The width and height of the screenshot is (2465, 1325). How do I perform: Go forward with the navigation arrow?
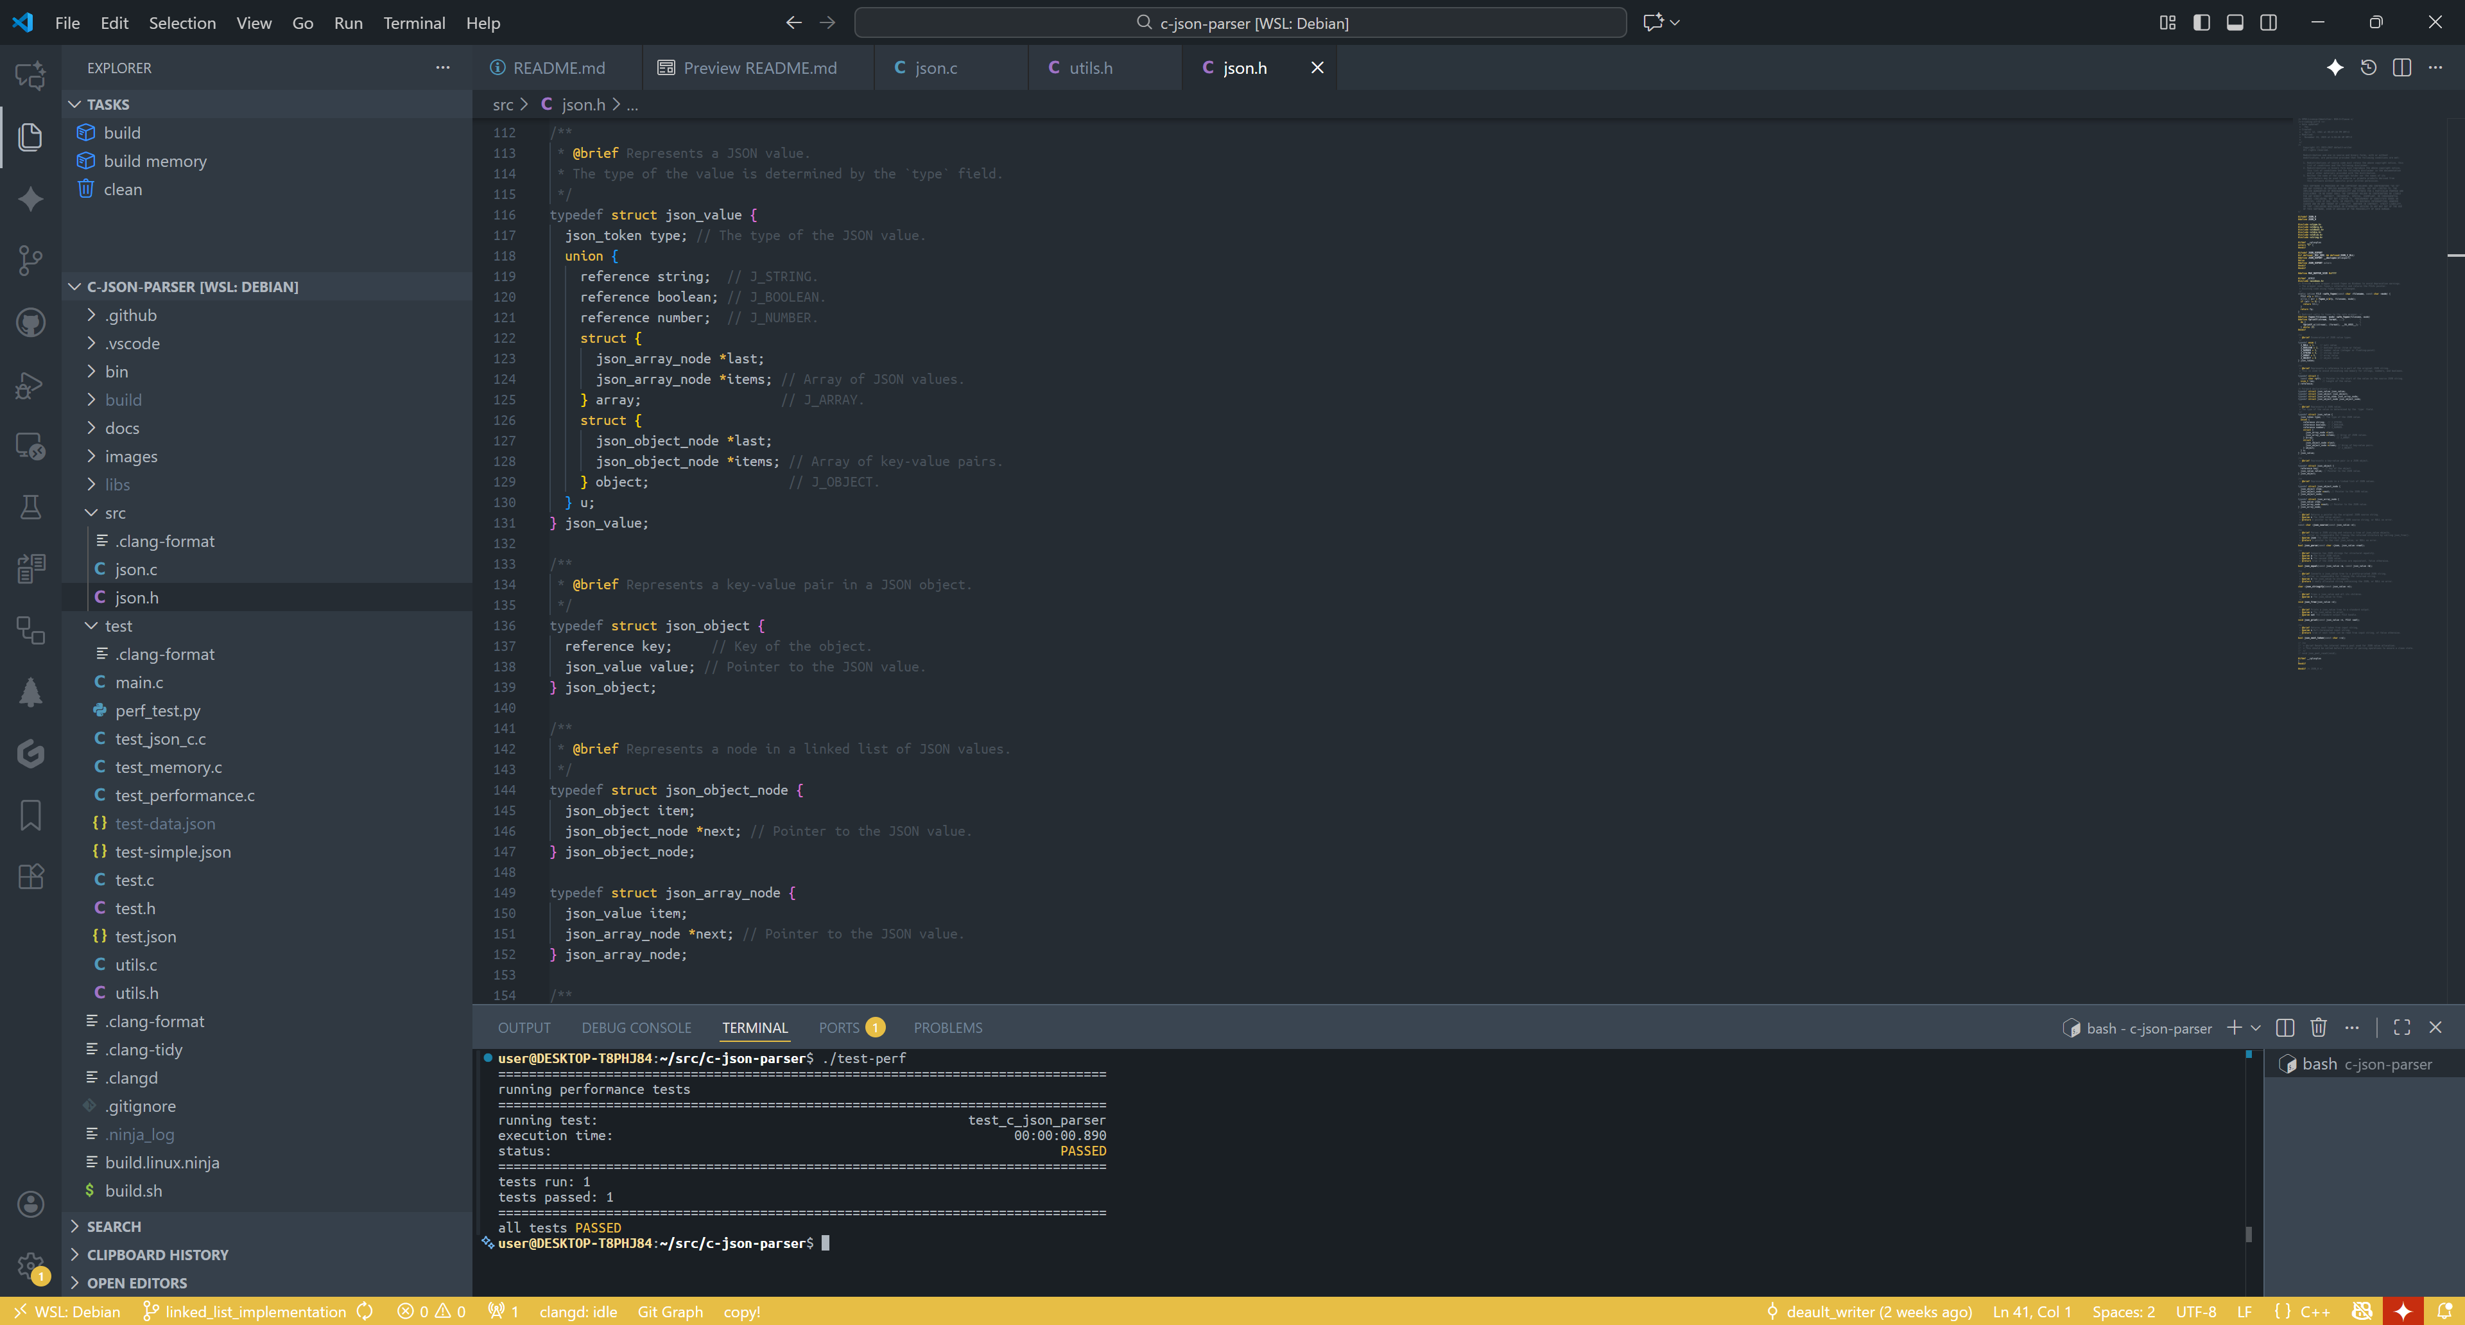click(827, 22)
